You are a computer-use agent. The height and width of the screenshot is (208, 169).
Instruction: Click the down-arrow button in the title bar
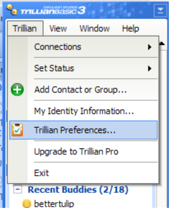point(160,11)
